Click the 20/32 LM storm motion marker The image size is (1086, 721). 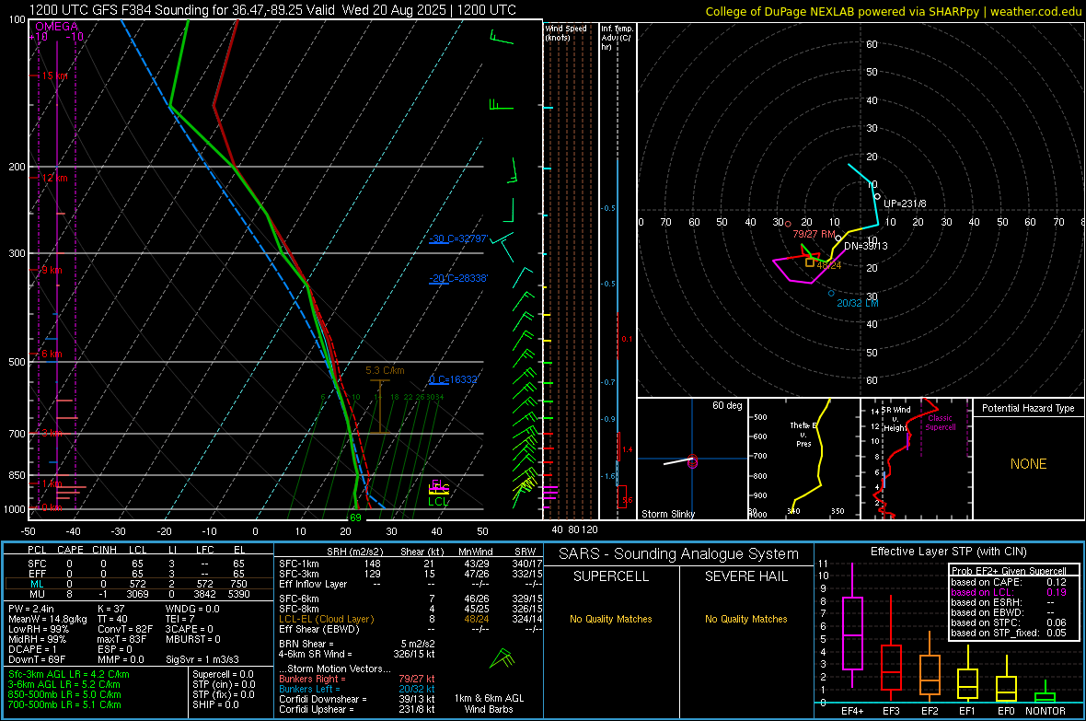[857, 304]
